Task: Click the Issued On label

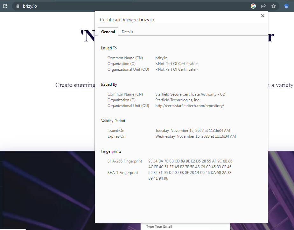Action: 116,131
